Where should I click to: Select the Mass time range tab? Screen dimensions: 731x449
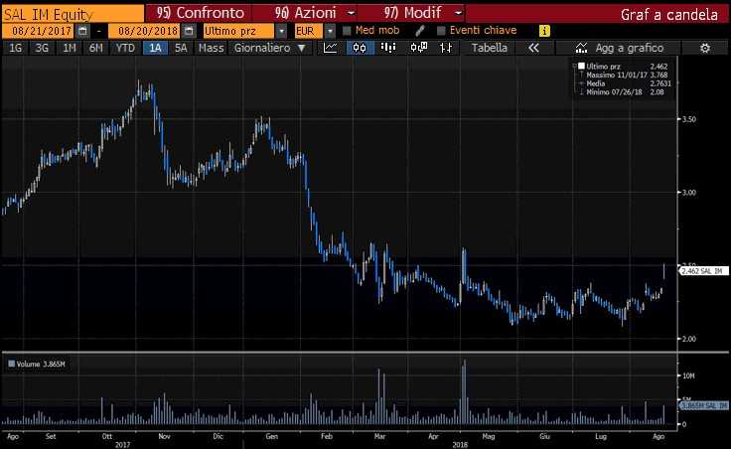point(211,48)
